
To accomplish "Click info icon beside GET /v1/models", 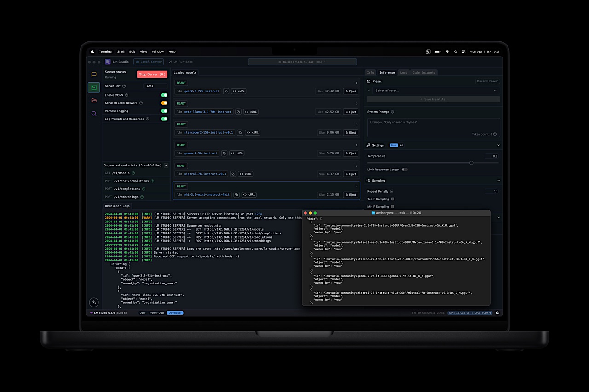I will (133, 173).
